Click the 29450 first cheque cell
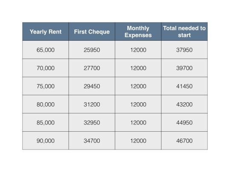Screen dimensions: 230x172 click(92, 86)
